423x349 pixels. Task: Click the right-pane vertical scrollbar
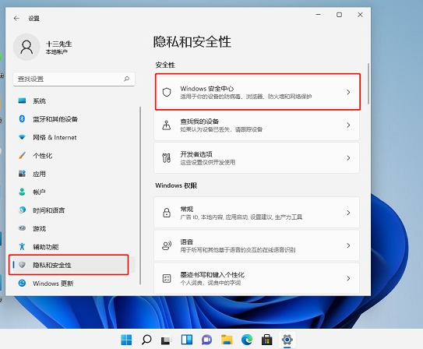368,84
